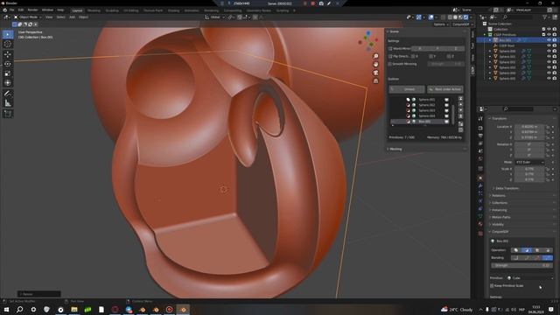Screen dimensions: 560x315
Task: Open the viewport View menu
Action: point(49,17)
